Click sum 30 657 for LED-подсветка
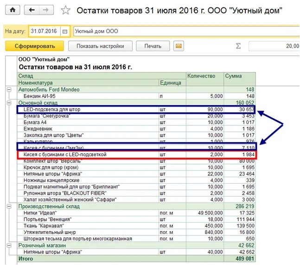 [x=247, y=109]
